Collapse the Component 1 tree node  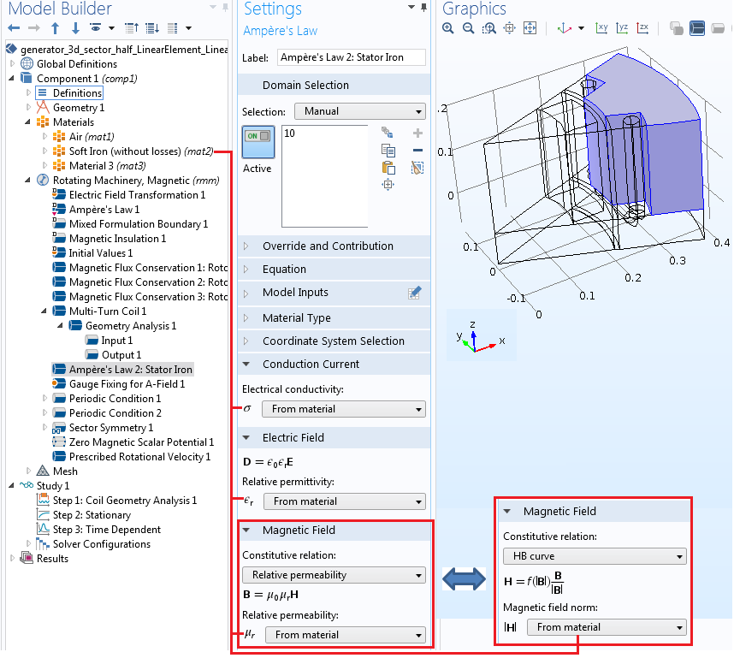(x=12, y=79)
